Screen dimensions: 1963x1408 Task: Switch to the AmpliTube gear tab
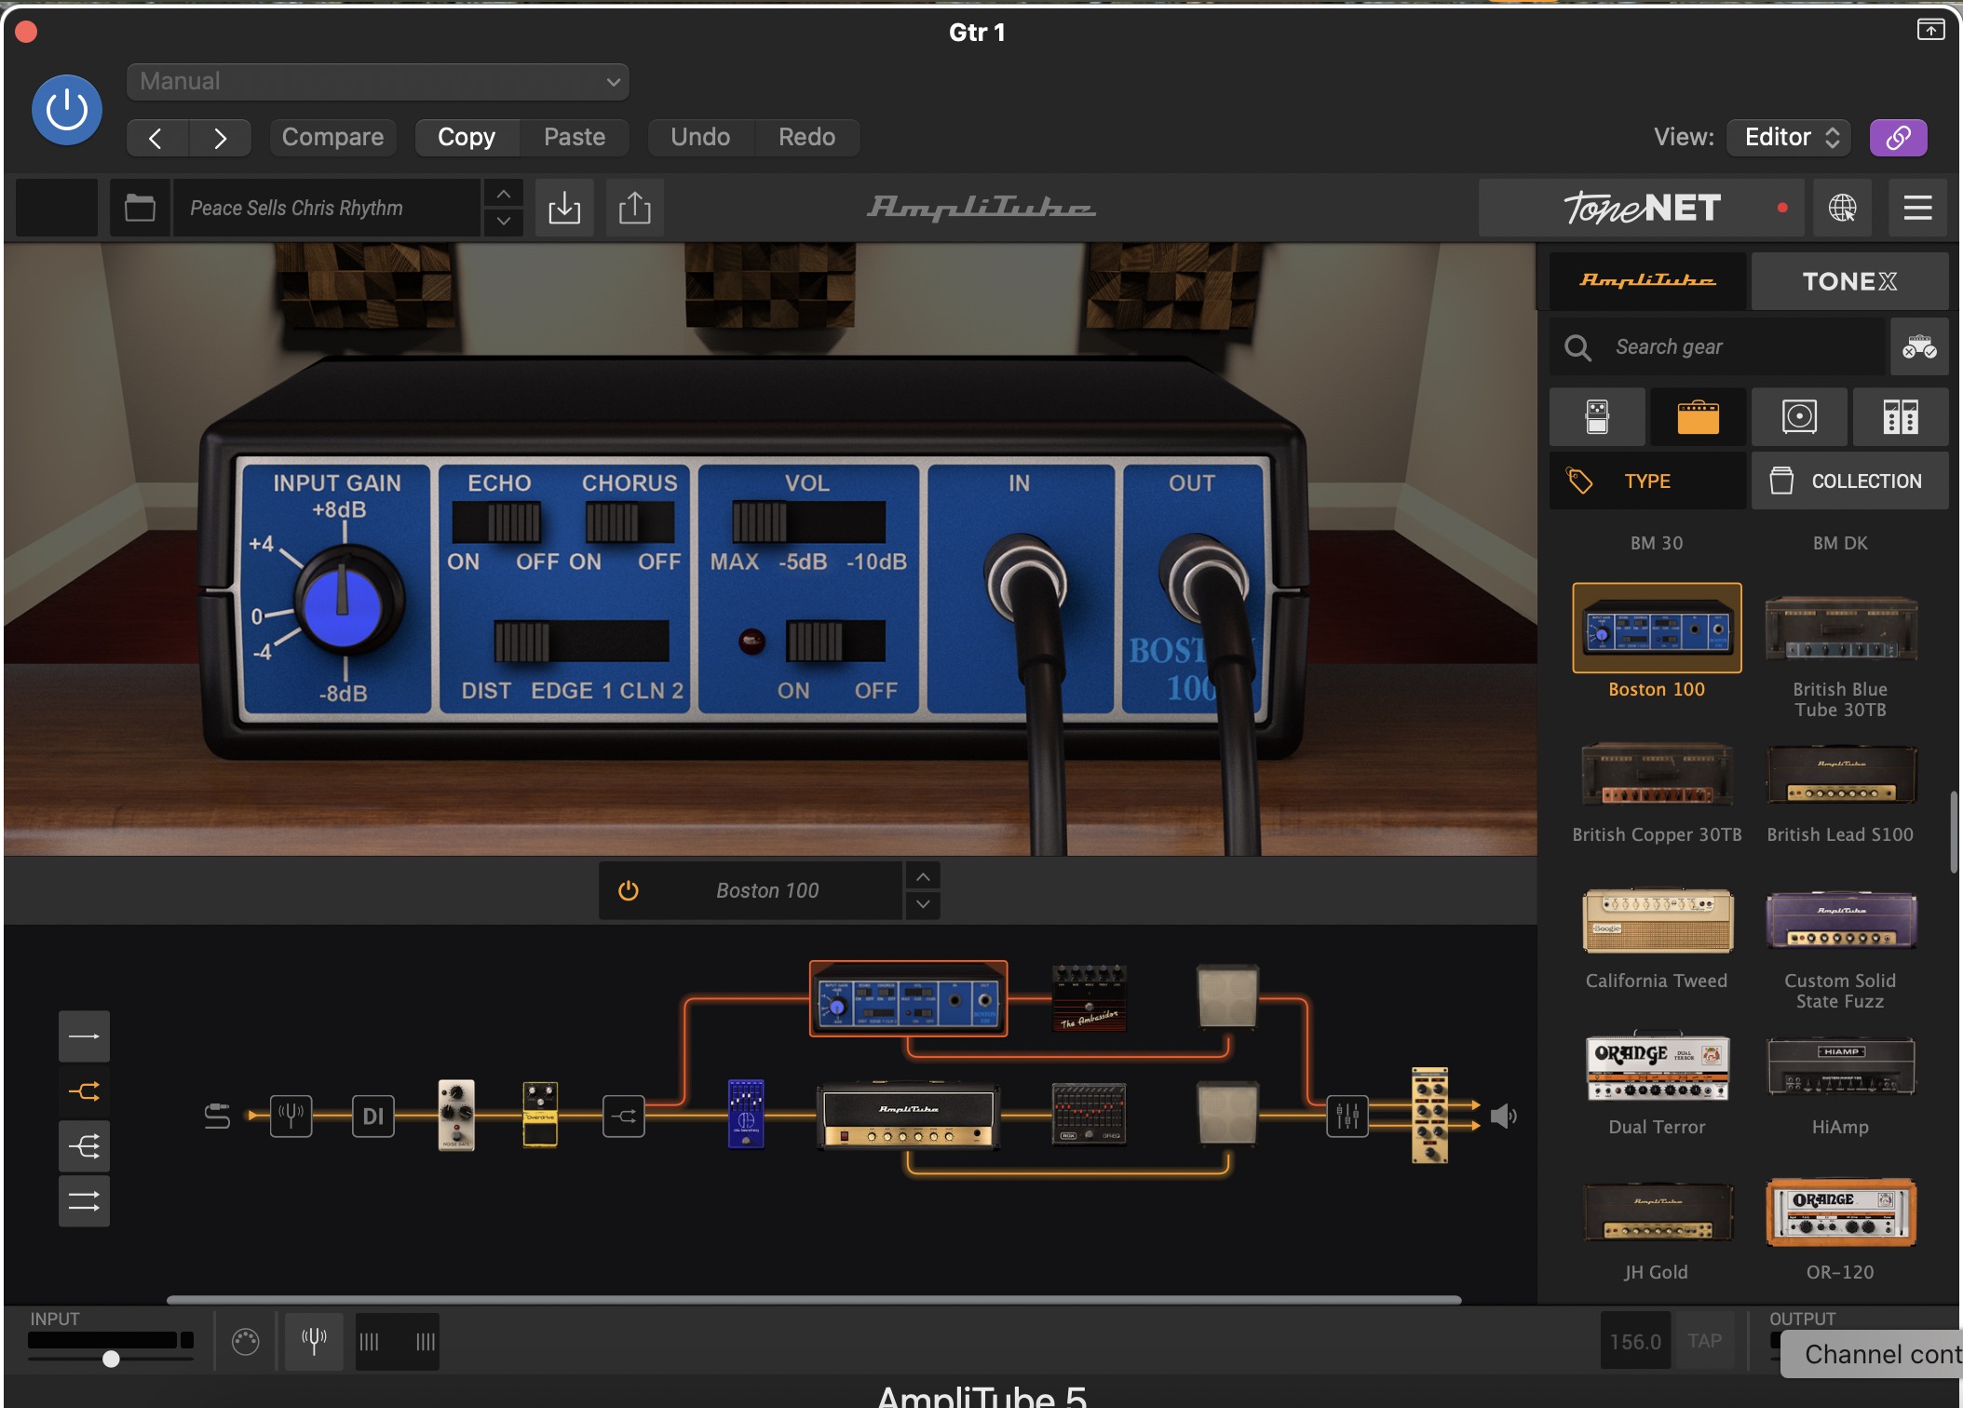coord(1647,280)
